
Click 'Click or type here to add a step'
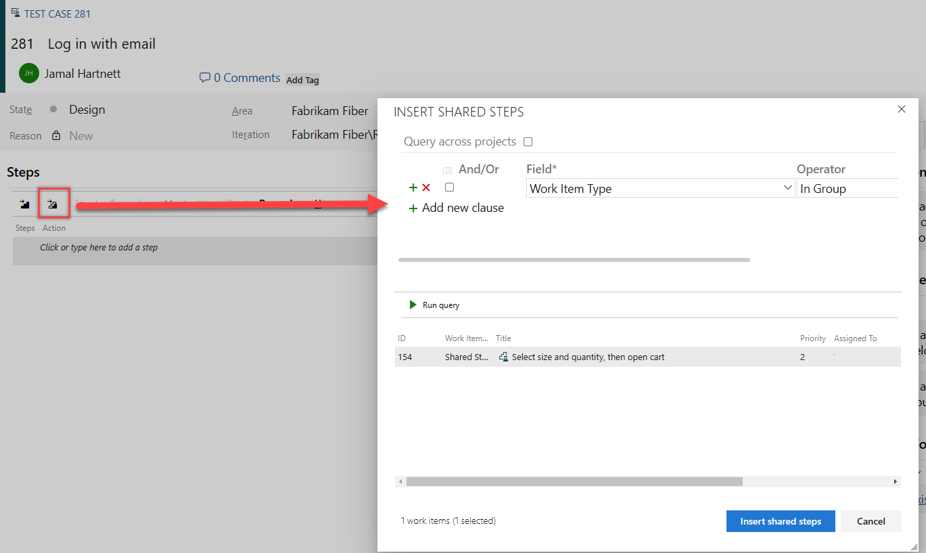[x=99, y=248]
